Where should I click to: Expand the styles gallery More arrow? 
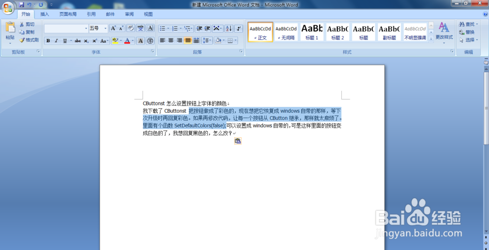click(x=431, y=39)
